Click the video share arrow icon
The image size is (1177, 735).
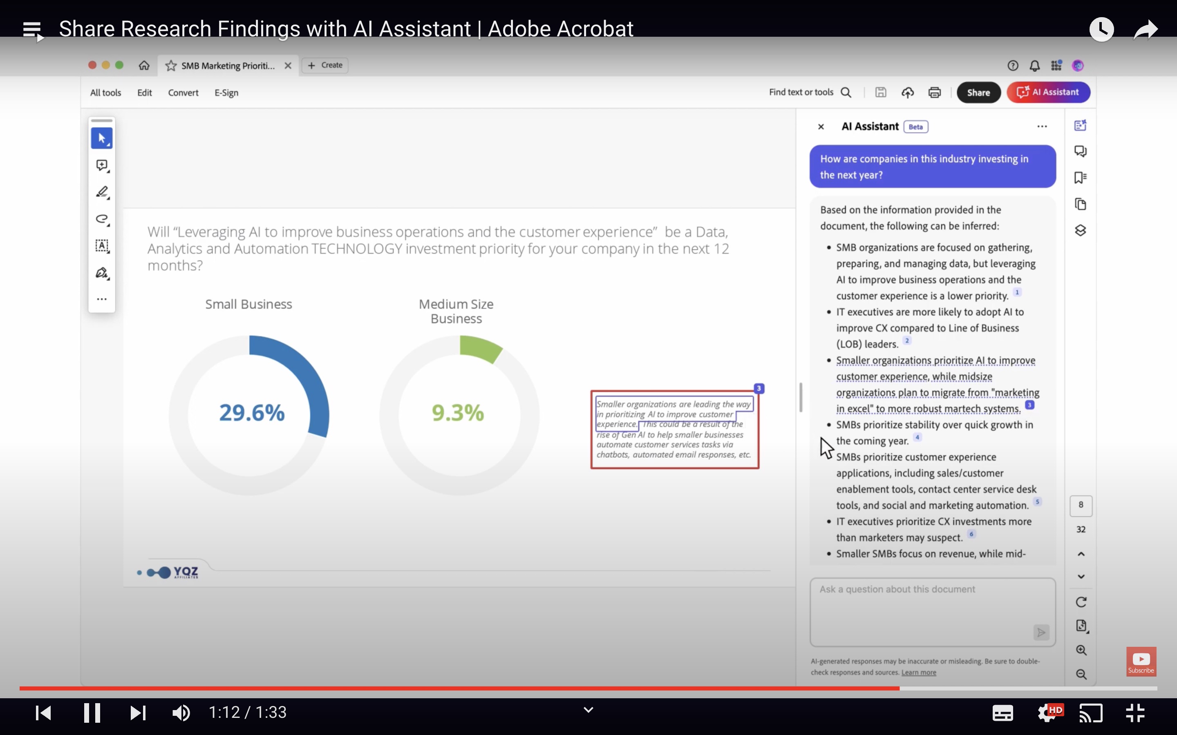pos(1146,30)
